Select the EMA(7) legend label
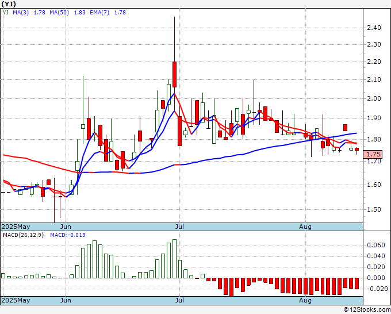 [x=99, y=13]
